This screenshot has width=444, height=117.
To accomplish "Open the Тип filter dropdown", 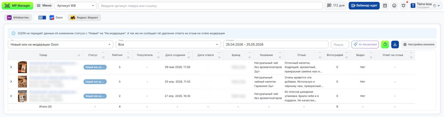I will 60,44.
